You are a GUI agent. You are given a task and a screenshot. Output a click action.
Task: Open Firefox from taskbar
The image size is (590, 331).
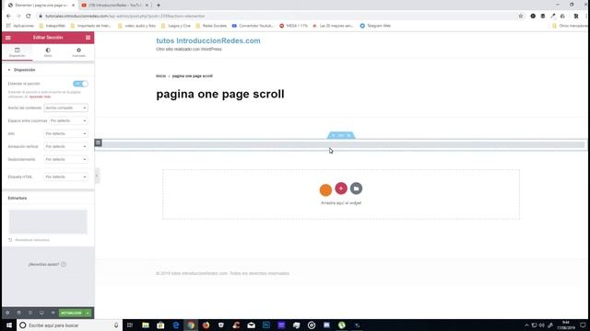point(206,325)
